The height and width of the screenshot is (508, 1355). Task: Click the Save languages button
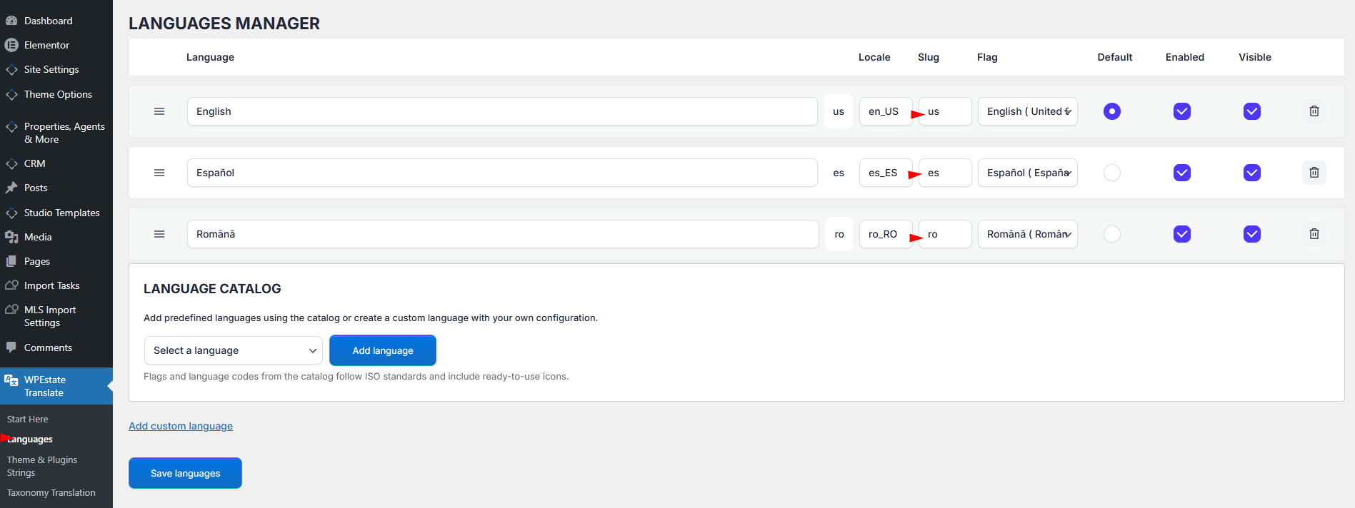[x=185, y=473]
